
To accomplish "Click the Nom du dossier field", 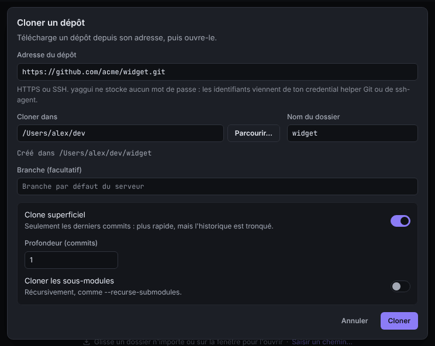I will point(353,133).
